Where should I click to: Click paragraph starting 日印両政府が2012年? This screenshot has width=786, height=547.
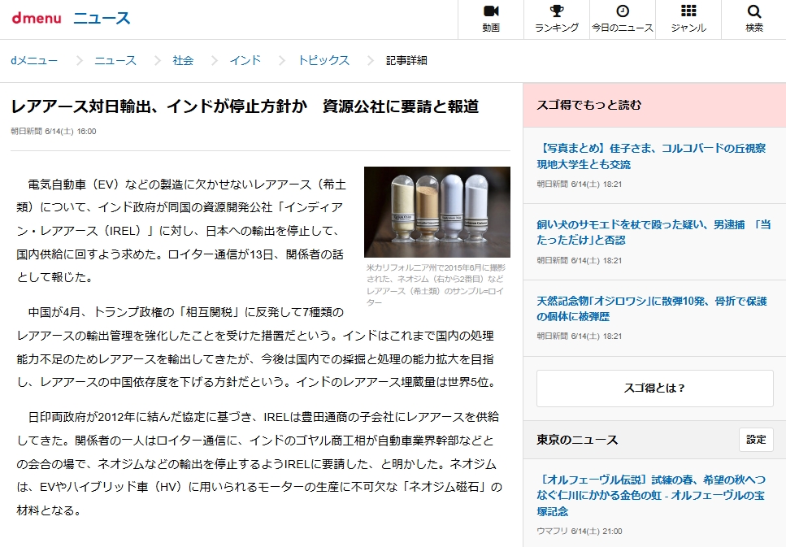259,464
